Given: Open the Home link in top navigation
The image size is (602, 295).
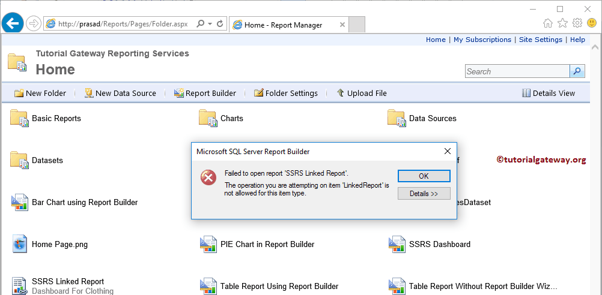Looking at the screenshot, I should 436,40.
